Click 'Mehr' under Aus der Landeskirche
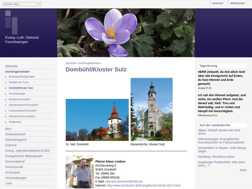 [243, 170]
